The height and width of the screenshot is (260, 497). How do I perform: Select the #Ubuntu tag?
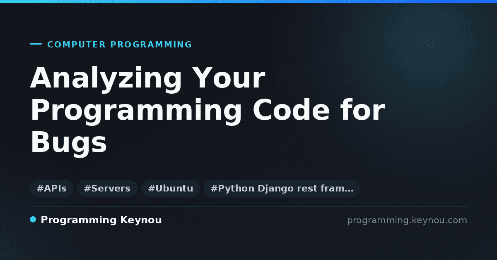pyautogui.click(x=171, y=189)
